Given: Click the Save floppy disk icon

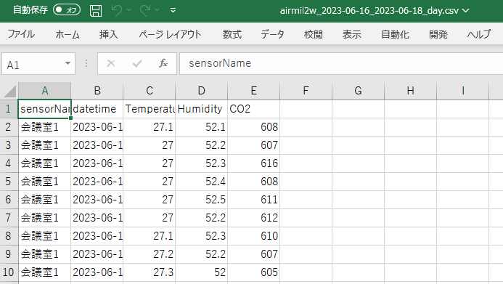Looking at the screenshot, I should [96, 11].
